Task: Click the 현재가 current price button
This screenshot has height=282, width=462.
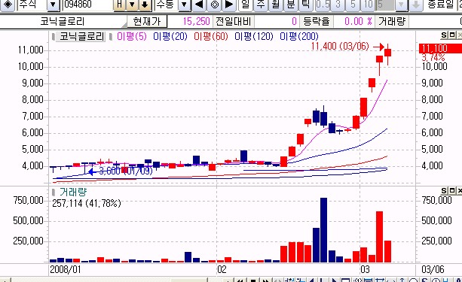Action: pyautogui.click(x=147, y=22)
